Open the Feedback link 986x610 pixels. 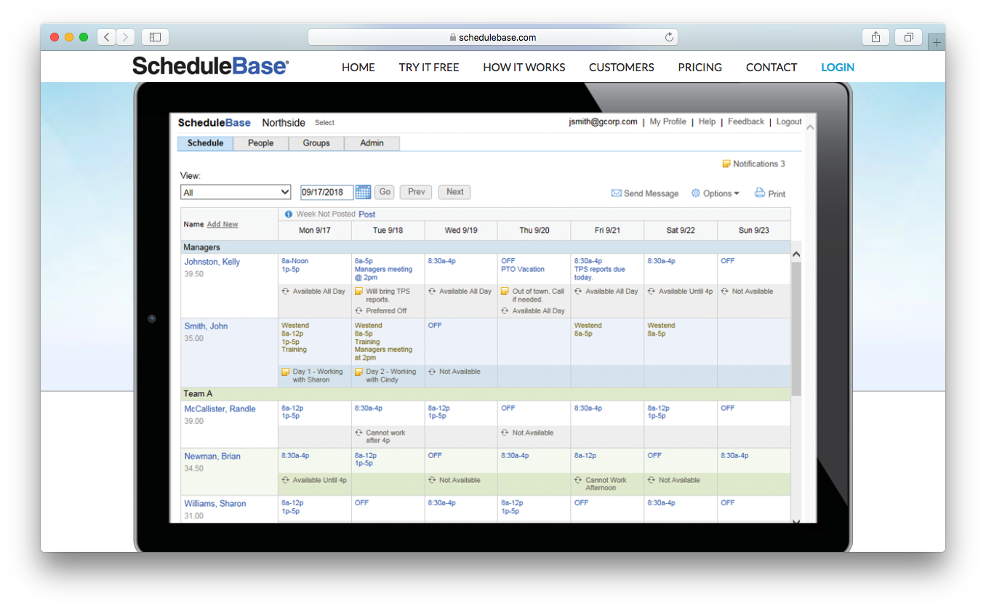coord(746,122)
